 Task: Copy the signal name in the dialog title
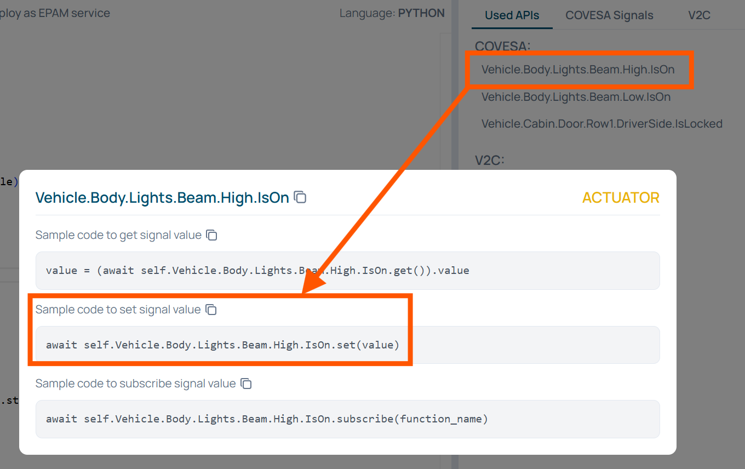pos(300,197)
